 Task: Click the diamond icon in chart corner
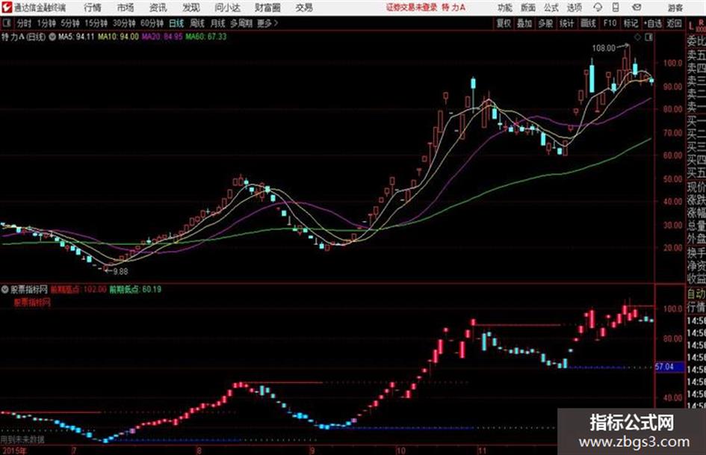pyautogui.click(x=637, y=37)
